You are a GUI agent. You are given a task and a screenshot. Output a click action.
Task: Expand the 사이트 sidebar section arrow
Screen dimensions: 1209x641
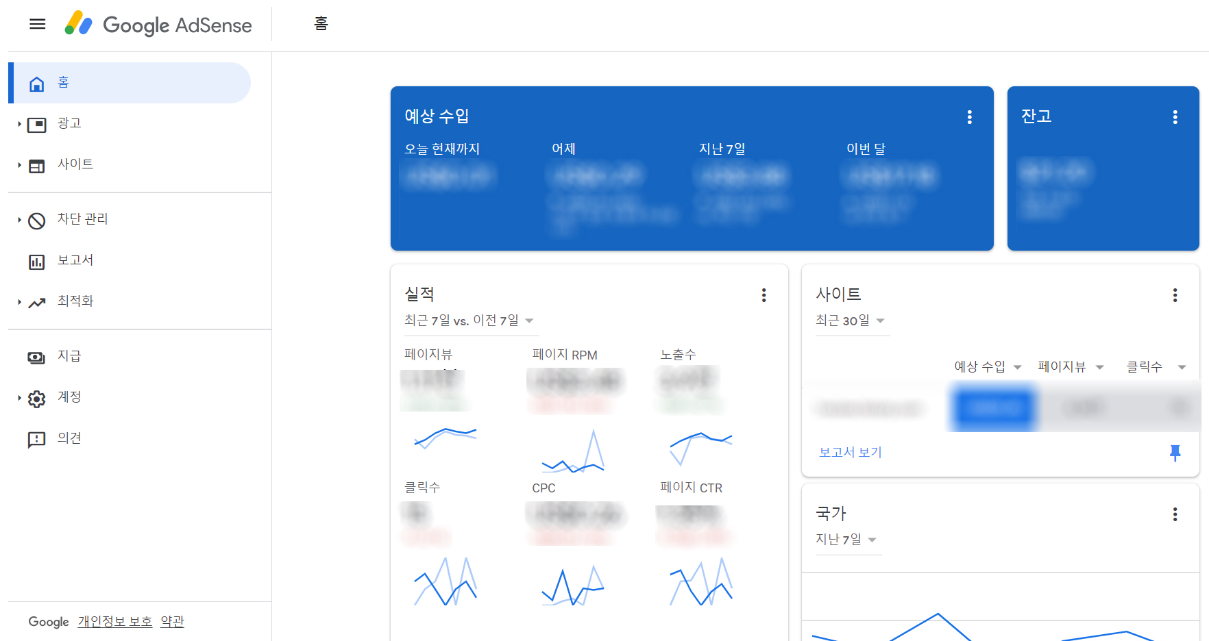pyautogui.click(x=19, y=165)
